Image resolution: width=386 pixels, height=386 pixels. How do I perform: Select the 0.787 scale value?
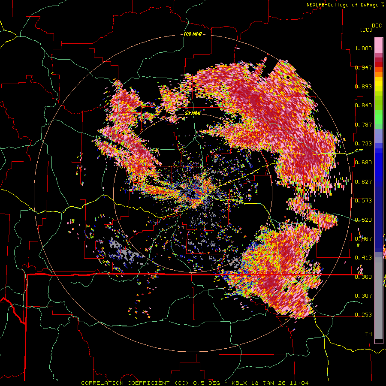(363, 124)
